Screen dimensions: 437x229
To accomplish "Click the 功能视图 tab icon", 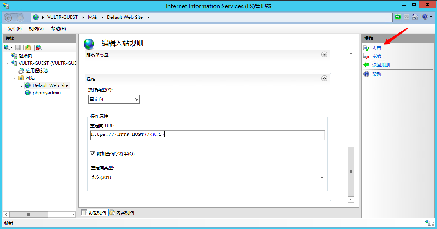I will pyautogui.click(x=84, y=212).
